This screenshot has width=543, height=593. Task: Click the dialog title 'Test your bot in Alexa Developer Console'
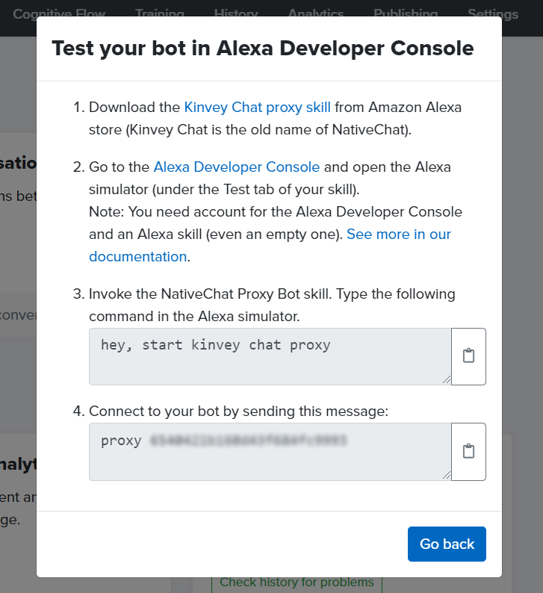coord(263,48)
